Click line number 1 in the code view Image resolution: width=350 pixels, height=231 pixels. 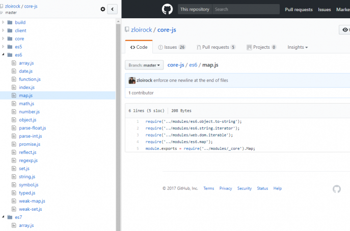[x=138, y=121]
